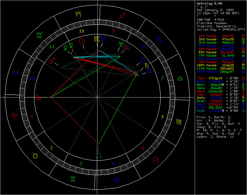Viewport: 247px width, 195px height.
Task: Select the Venus symbol in chart
Action: tap(66, 48)
